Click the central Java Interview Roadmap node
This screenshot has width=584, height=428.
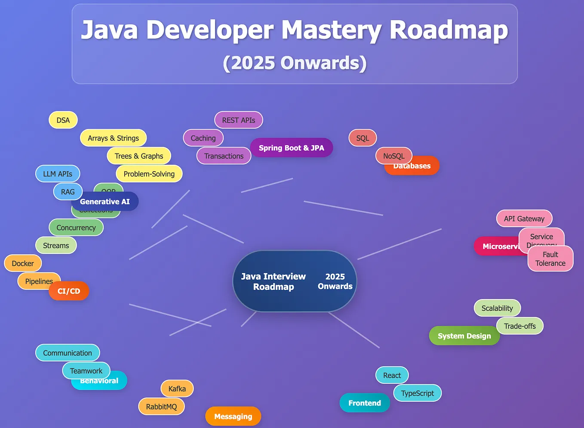click(295, 281)
